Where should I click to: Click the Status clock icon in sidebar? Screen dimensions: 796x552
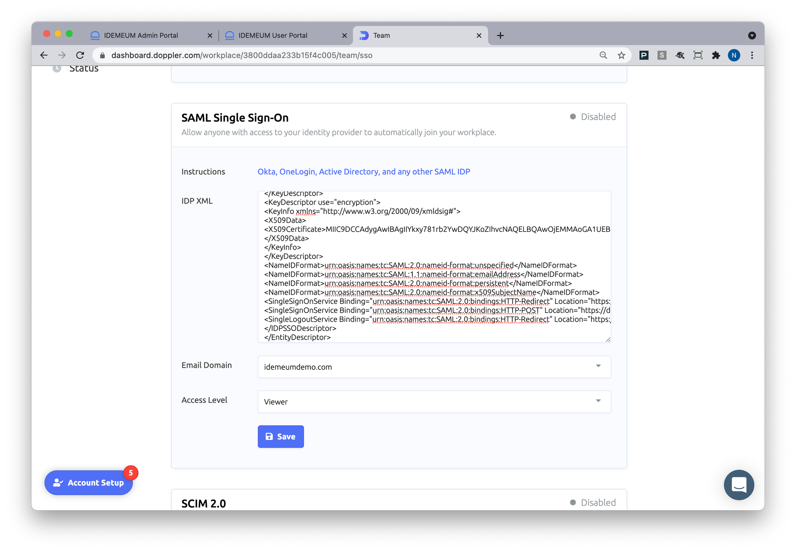(x=57, y=68)
